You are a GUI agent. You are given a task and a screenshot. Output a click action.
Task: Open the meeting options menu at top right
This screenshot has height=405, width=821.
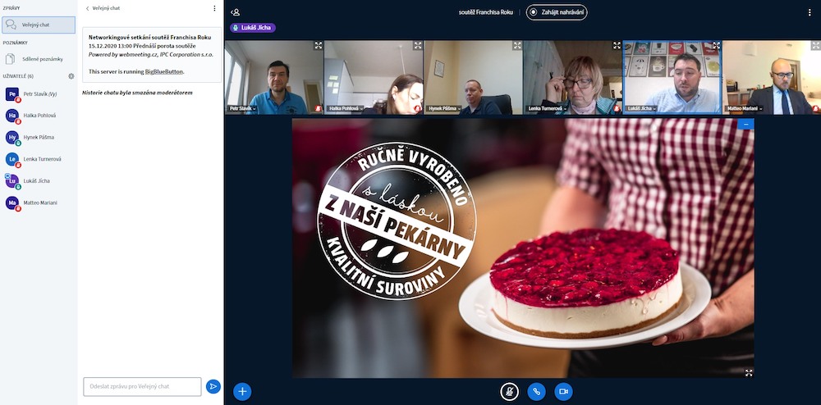tap(810, 12)
